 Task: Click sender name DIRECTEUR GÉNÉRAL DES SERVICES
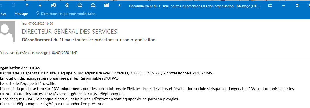click(x=69, y=32)
